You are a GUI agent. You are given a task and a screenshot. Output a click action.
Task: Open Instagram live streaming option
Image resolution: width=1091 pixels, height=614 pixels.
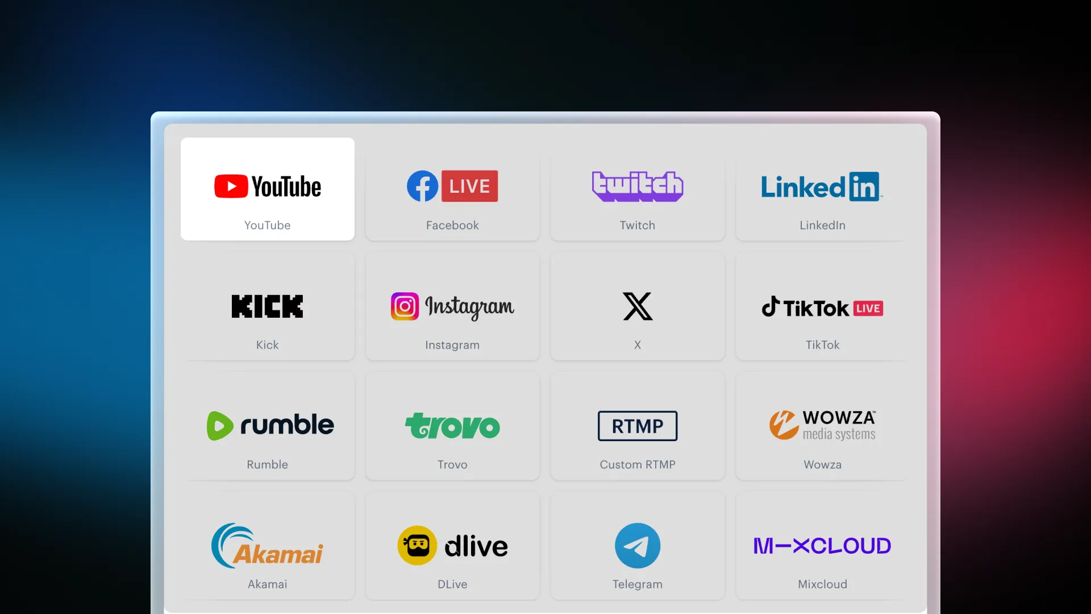click(x=452, y=308)
